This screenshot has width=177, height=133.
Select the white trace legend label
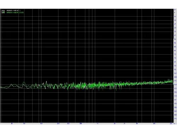pyautogui.click(x=13, y=10)
